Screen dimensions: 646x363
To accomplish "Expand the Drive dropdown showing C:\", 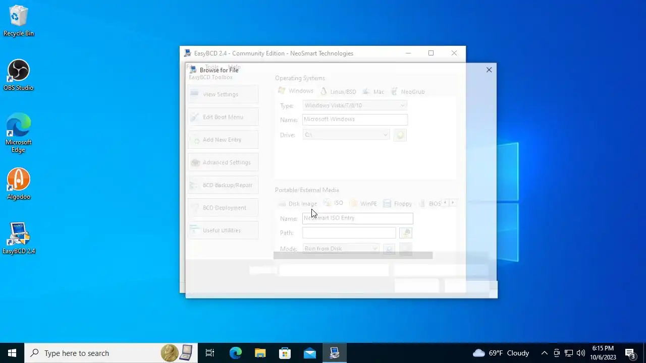I will pos(346,135).
